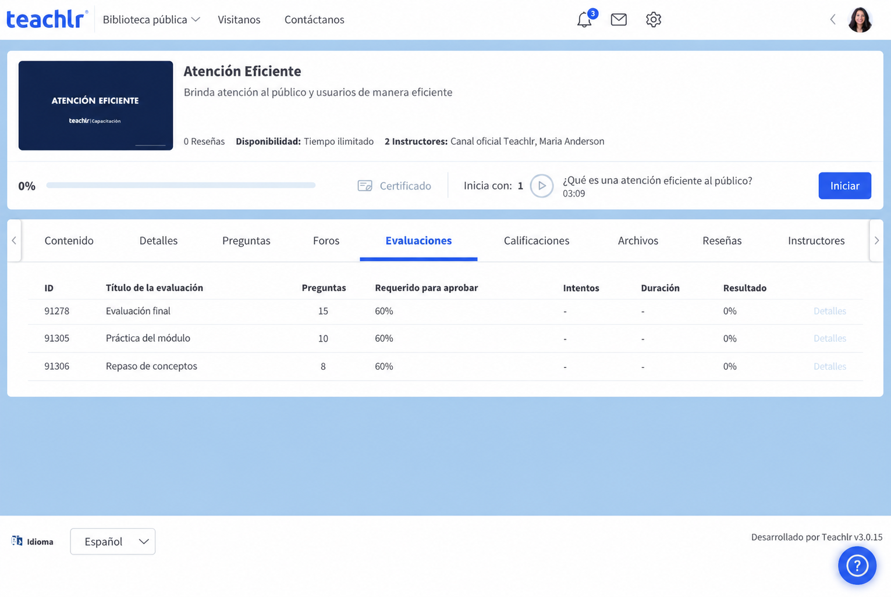The width and height of the screenshot is (891, 597).
Task: Click the Atención Eficiente course title
Action: 242,71
